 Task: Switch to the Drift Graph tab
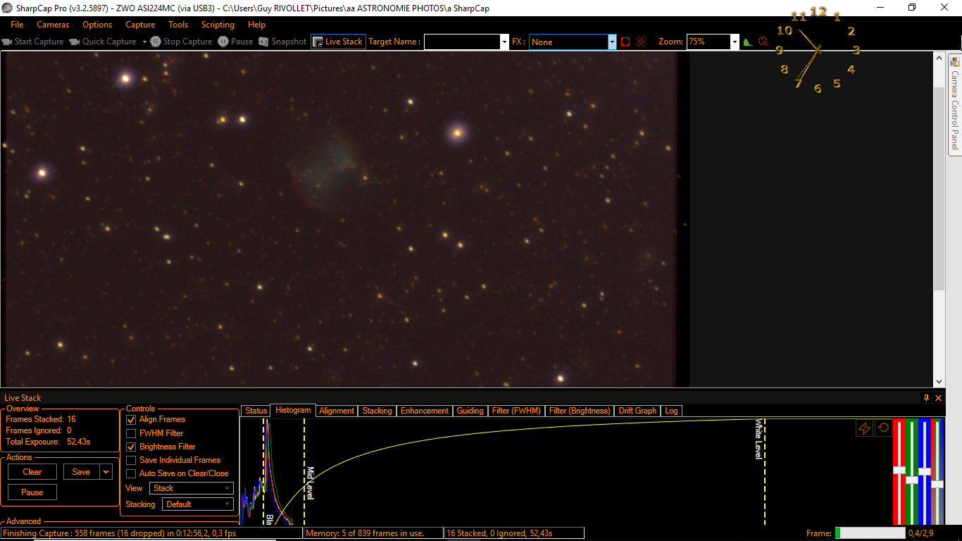[x=638, y=411]
